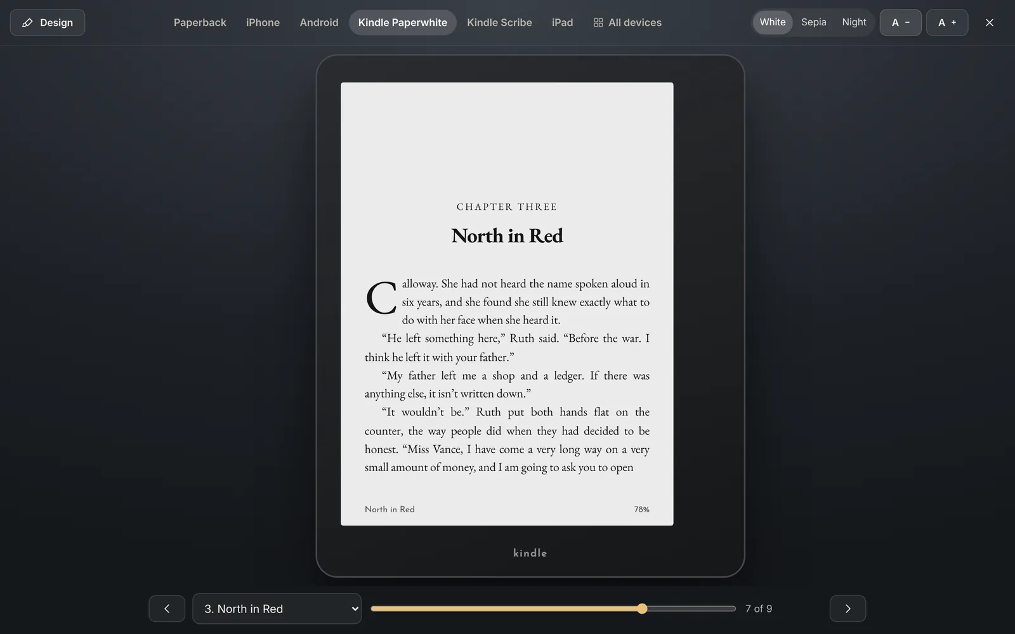Switch to iPhone preview tab
1015x634 pixels.
click(x=263, y=23)
